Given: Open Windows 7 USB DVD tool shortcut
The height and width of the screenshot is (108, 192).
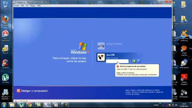Looking at the screenshot, I should coord(5,94).
